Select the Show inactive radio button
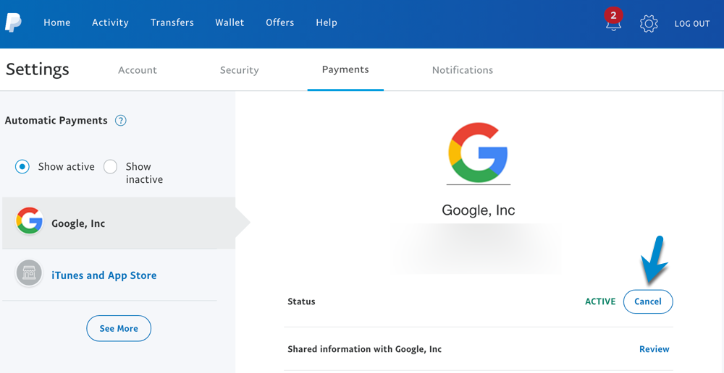 point(110,166)
